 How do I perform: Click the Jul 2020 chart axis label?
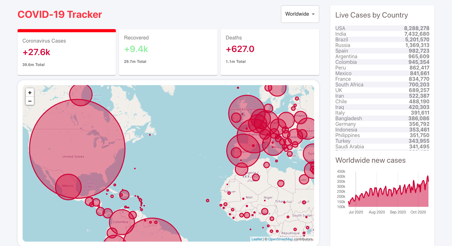tap(356, 212)
